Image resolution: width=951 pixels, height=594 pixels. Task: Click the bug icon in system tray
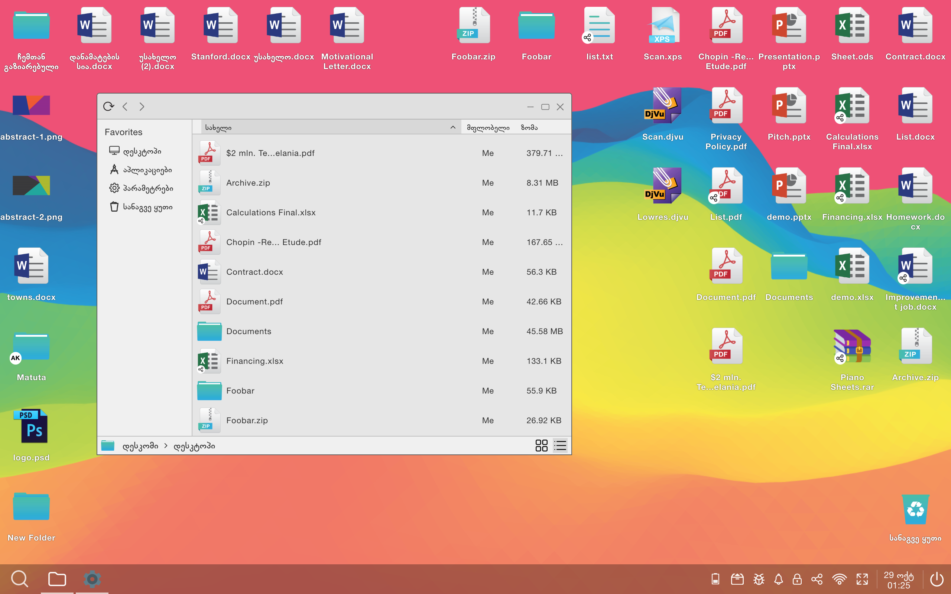pos(759,579)
